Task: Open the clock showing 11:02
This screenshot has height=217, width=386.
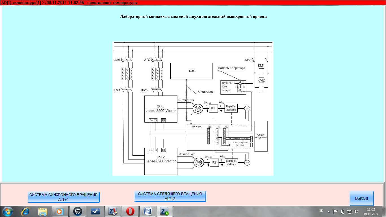Action: click(x=371, y=212)
